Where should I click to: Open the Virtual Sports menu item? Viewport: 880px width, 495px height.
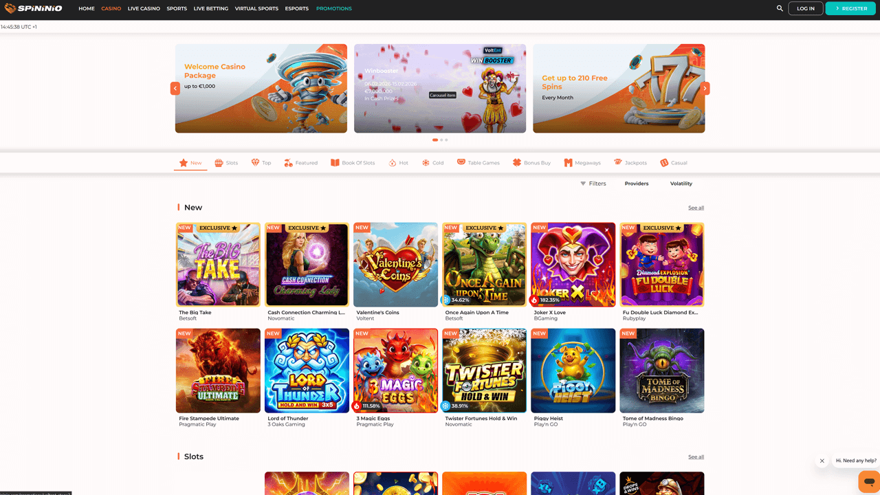click(256, 9)
